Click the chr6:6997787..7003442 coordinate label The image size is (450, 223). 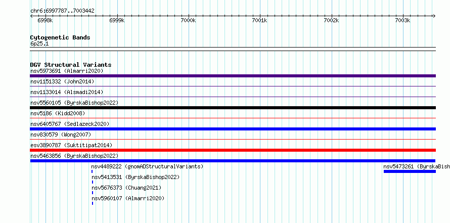[62, 11]
